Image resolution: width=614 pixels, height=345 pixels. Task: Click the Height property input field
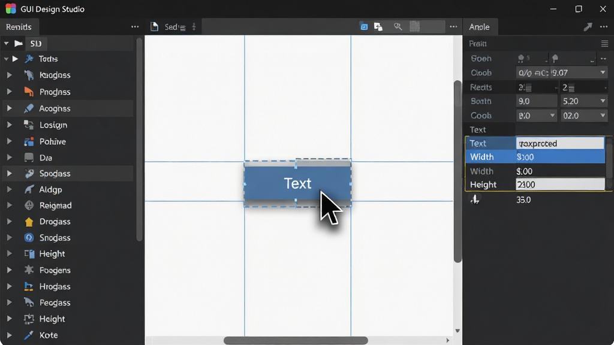pyautogui.click(x=560, y=184)
